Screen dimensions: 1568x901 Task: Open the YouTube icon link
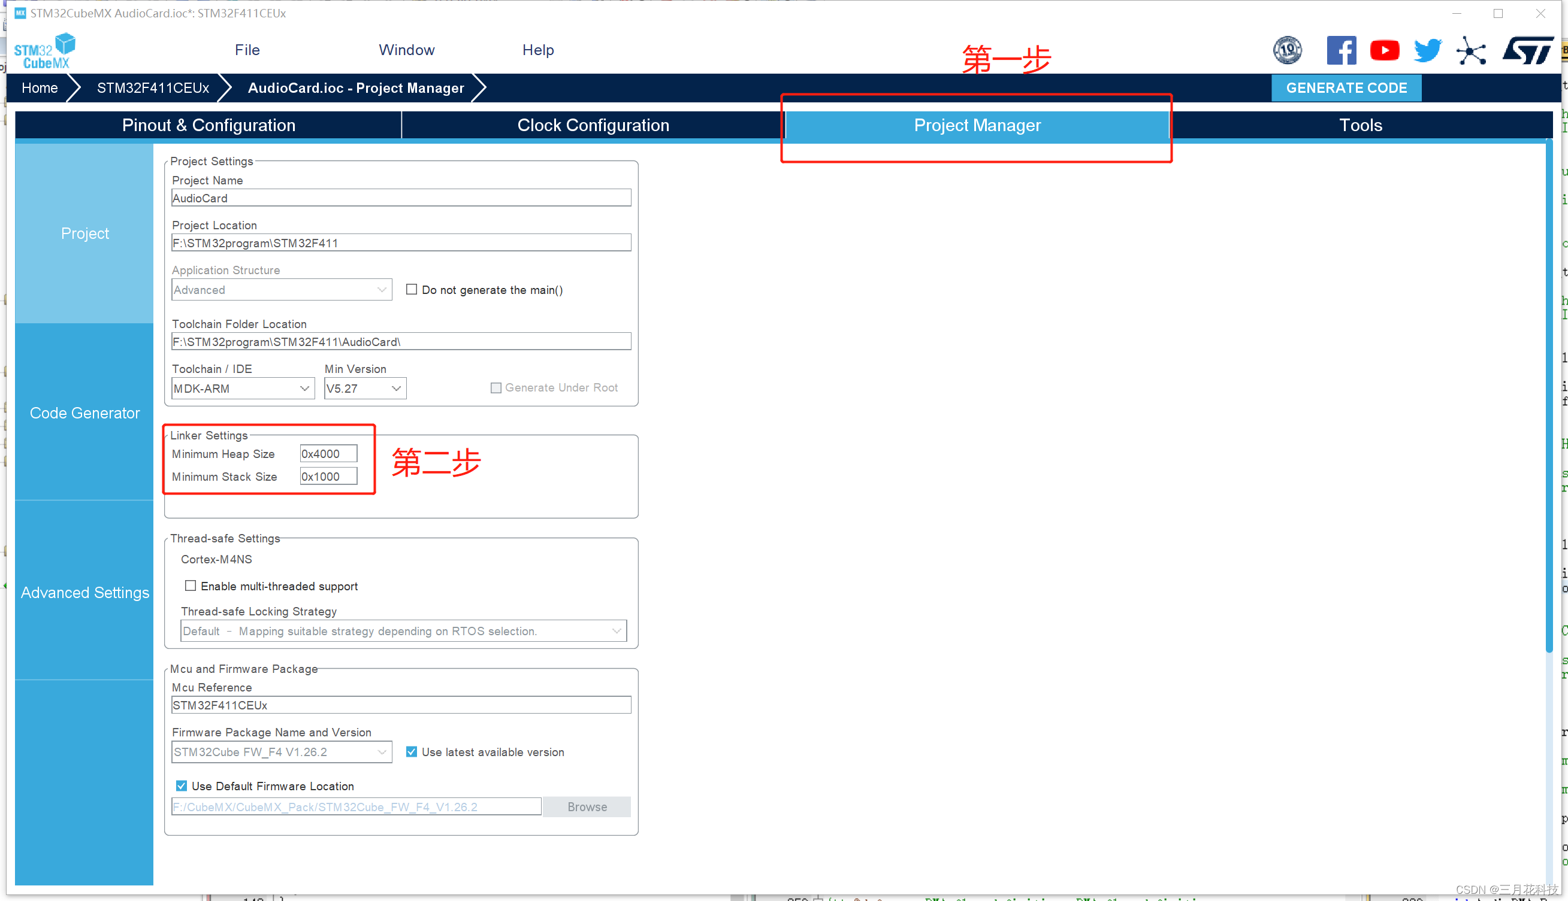[x=1384, y=50]
